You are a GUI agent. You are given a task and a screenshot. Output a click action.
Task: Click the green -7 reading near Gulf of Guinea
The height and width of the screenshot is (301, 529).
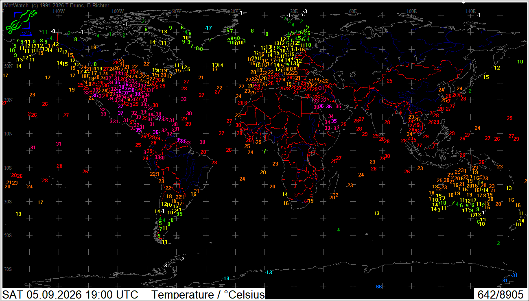(x=264, y=151)
